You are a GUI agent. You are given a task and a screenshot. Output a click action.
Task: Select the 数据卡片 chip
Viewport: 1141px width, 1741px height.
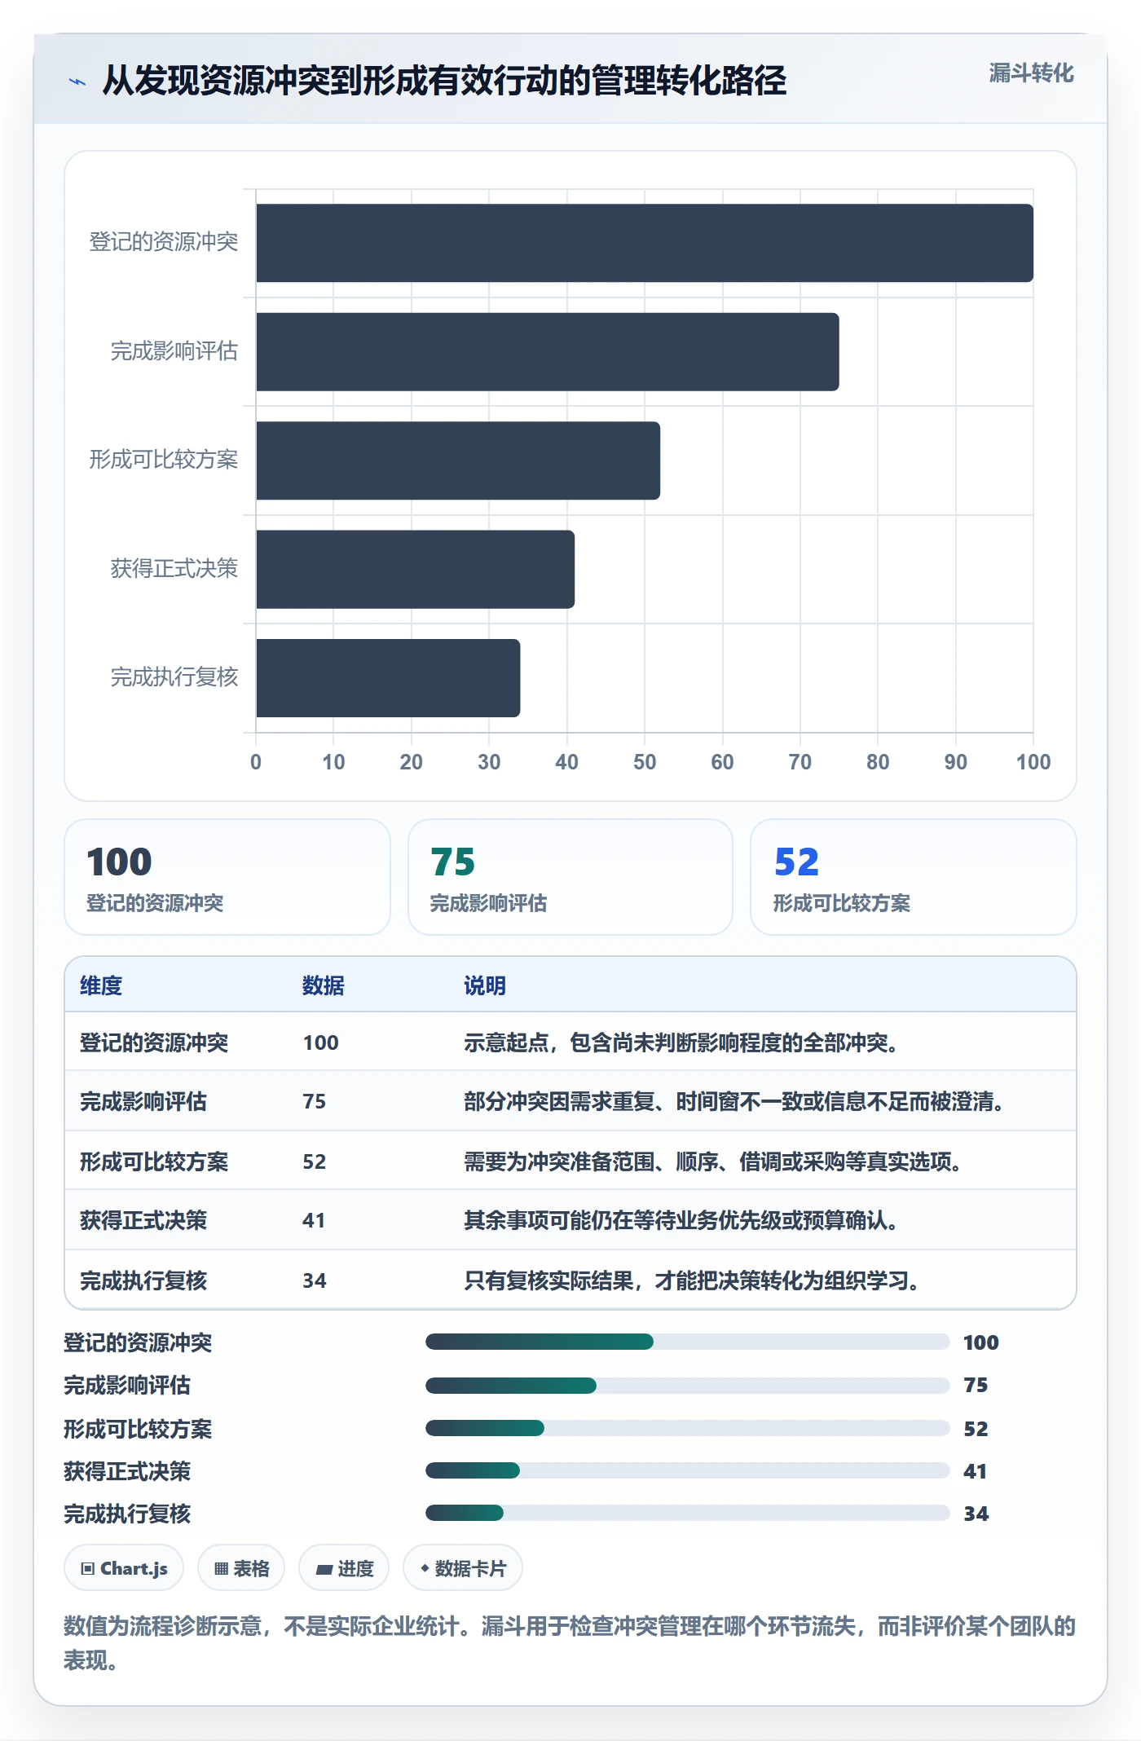pyautogui.click(x=463, y=1568)
